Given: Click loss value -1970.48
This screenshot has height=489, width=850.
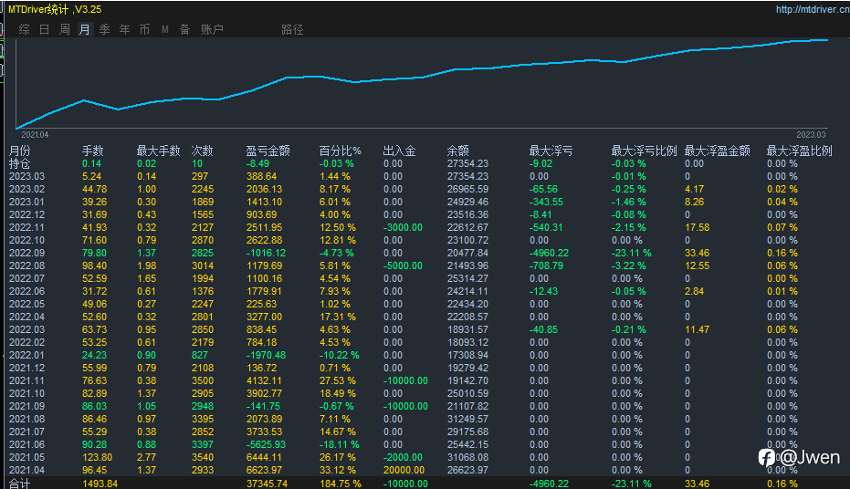Looking at the screenshot, I should tap(266, 355).
